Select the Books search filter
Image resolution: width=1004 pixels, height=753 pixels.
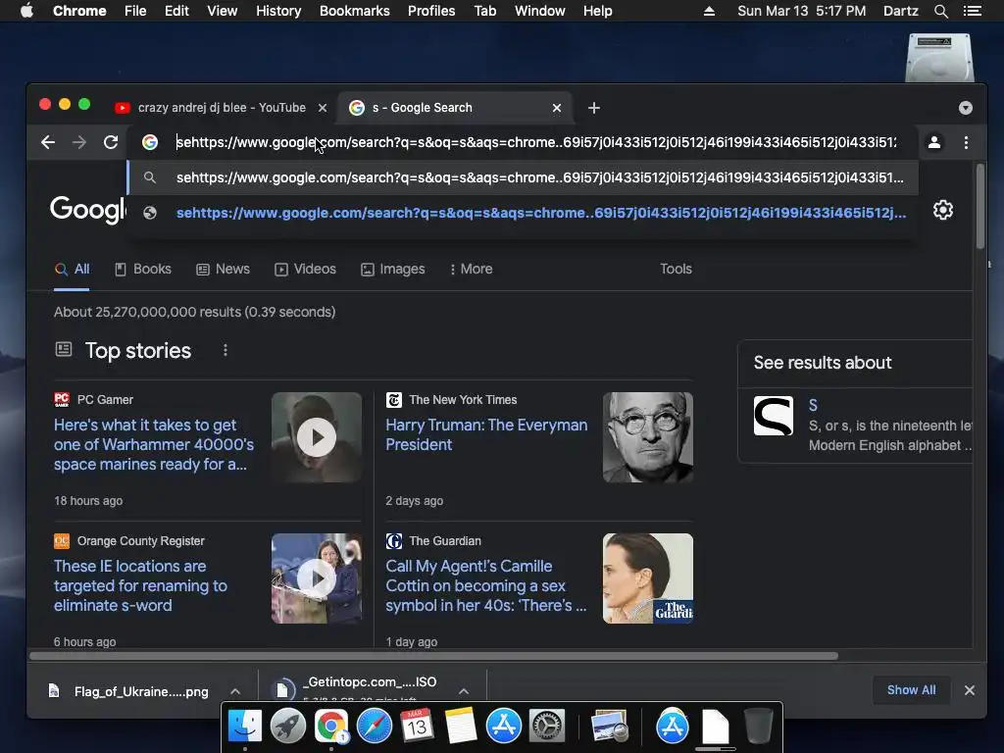point(143,269)
